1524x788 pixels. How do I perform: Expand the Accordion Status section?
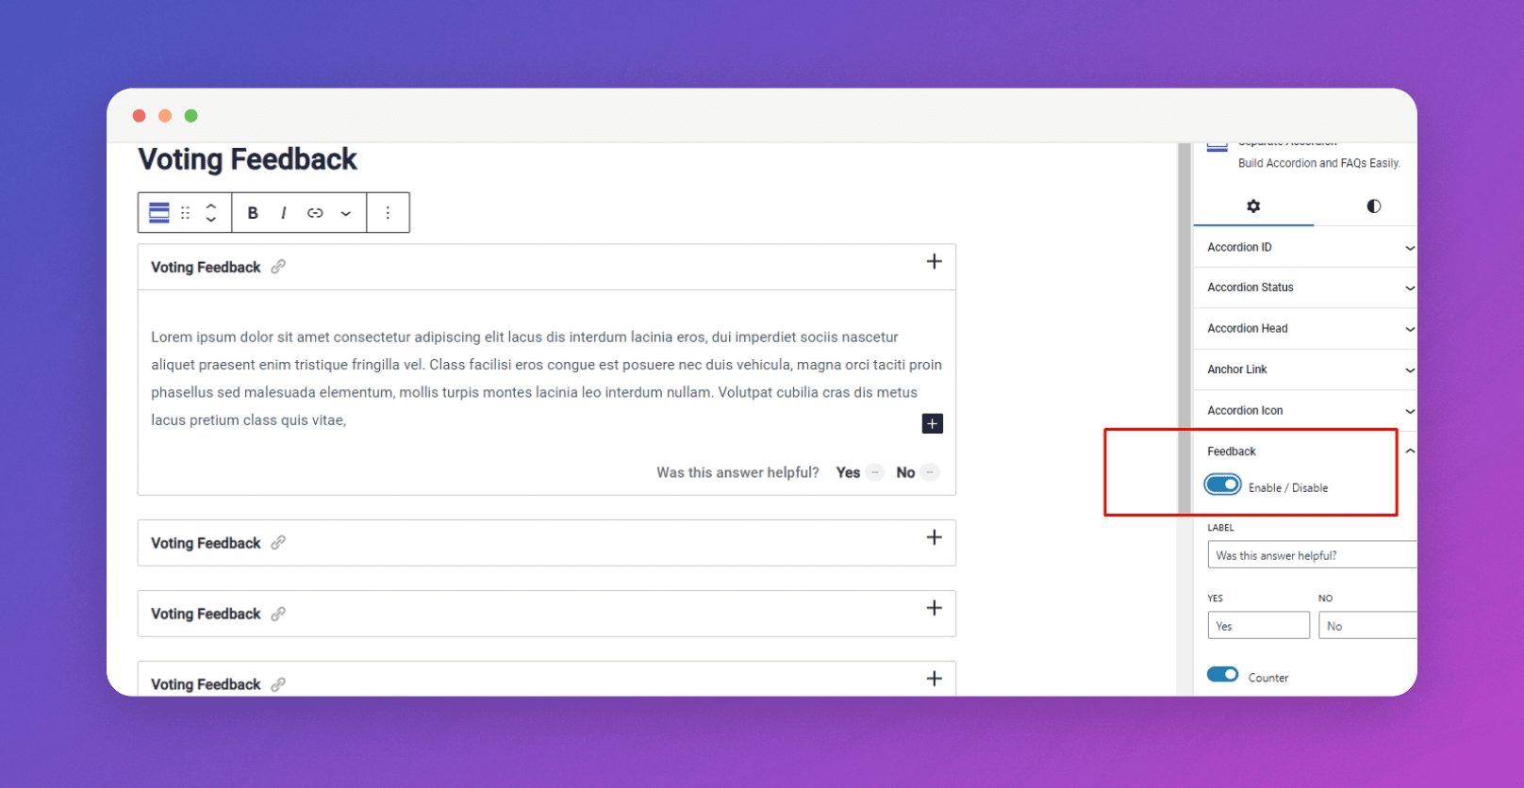pyautogui.click(x=1306, y=287)
